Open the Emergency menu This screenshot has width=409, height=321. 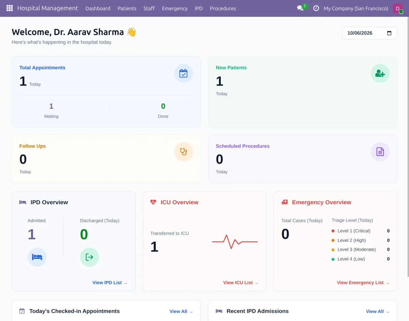(x=175, y=8)
